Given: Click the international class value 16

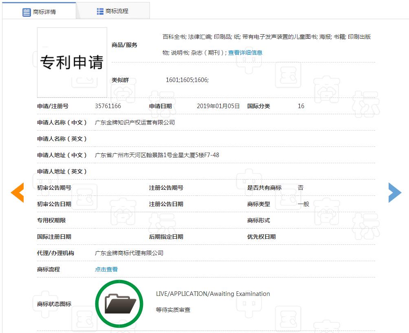Looking at the screenshot, I should click(301, 106).
